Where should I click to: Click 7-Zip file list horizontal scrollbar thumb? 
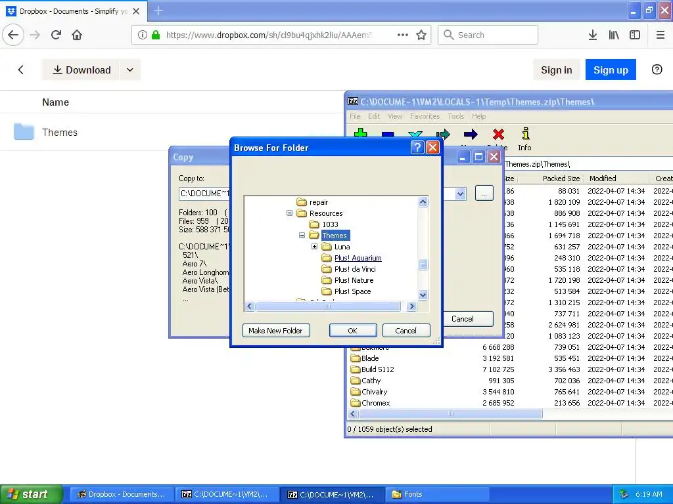[x=451, y=413]
